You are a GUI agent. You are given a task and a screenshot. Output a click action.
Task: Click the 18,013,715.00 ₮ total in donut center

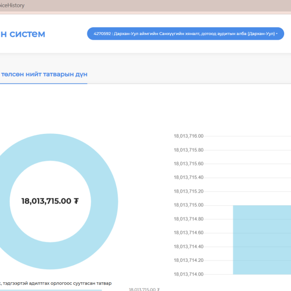[x=50, y=201]
